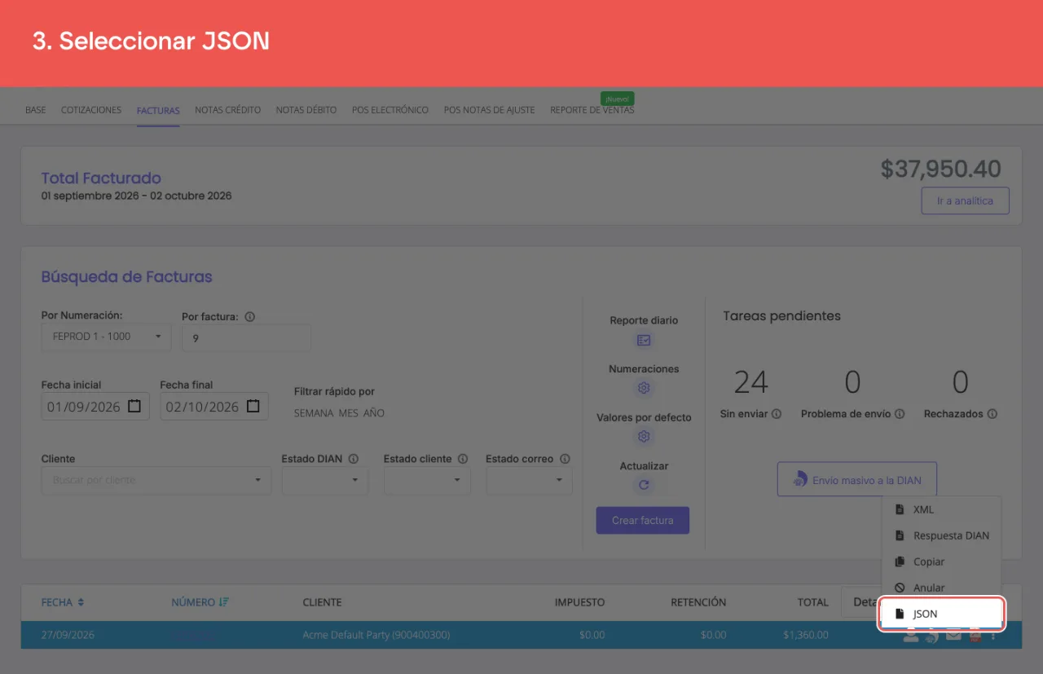Show info for Problema de envío
Viewport: 1043px width, 674px height.
[x=900, y=414]
